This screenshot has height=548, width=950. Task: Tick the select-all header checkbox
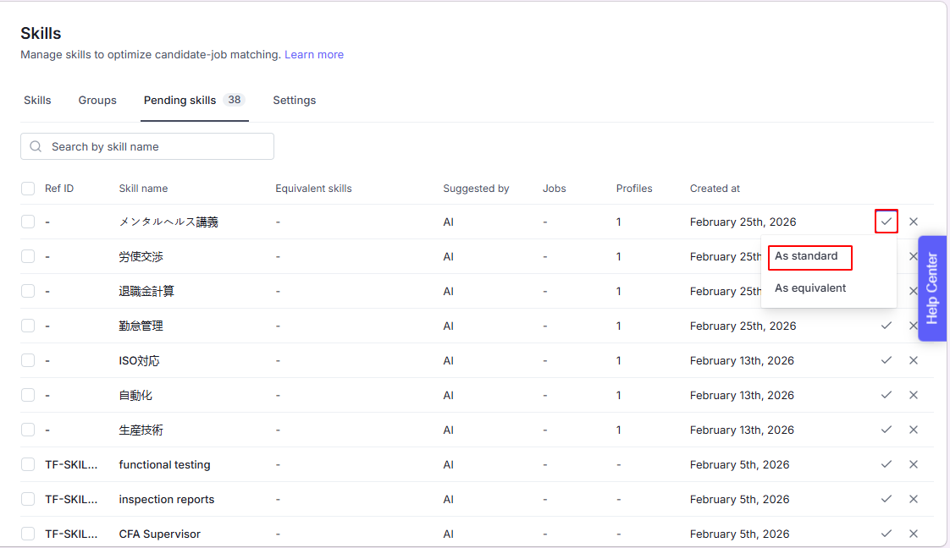pos(28,189)
